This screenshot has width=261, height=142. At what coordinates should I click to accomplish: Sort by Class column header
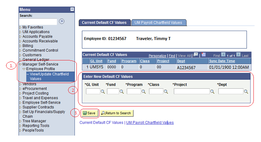point(144,61)
